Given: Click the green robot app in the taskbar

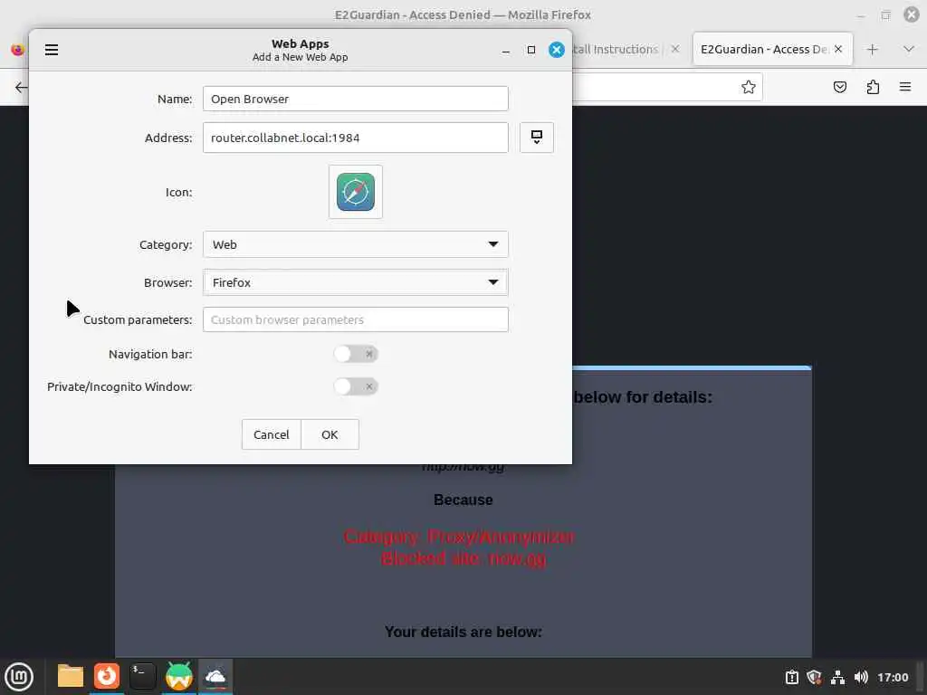Looking at the screenshot, I should click(178, 676).
